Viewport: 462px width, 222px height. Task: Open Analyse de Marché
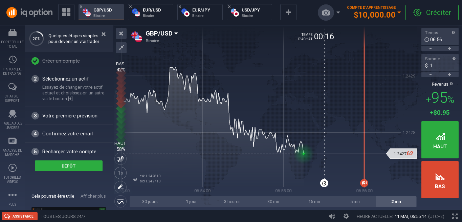point(12,147)
